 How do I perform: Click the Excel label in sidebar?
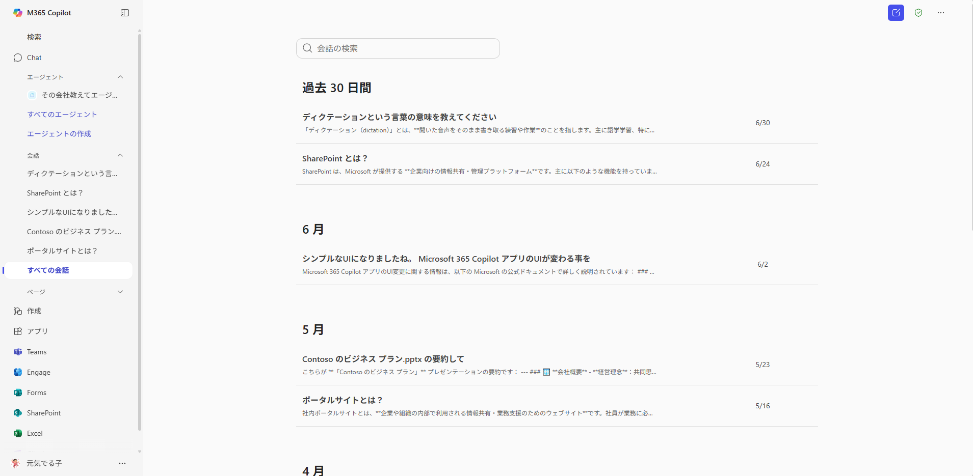[x=35, y=433]
